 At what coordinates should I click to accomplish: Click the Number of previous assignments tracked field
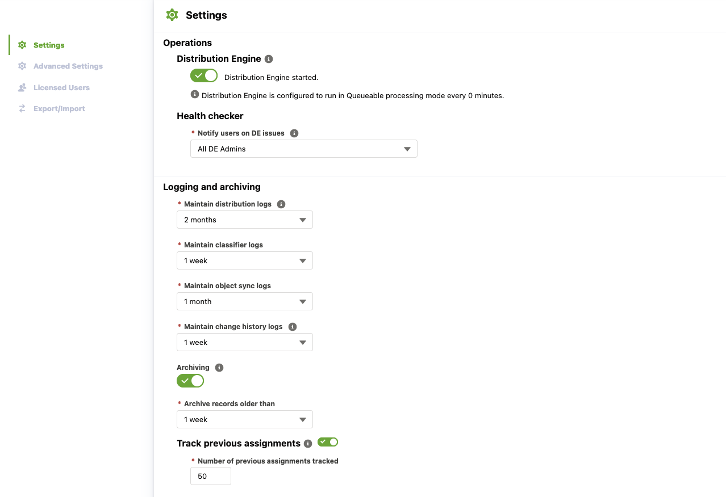[211, 477]
